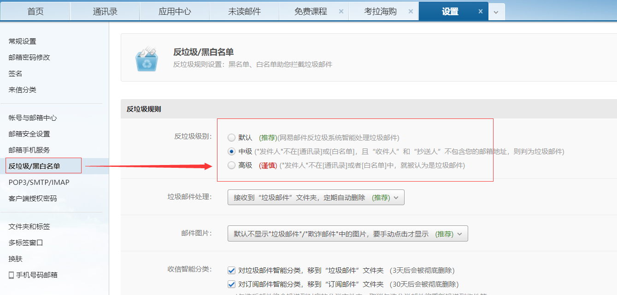Select the 高级 anti-spam level
Image resolution: width=617 pixels, height=295 pixels.
click(231, 165)
